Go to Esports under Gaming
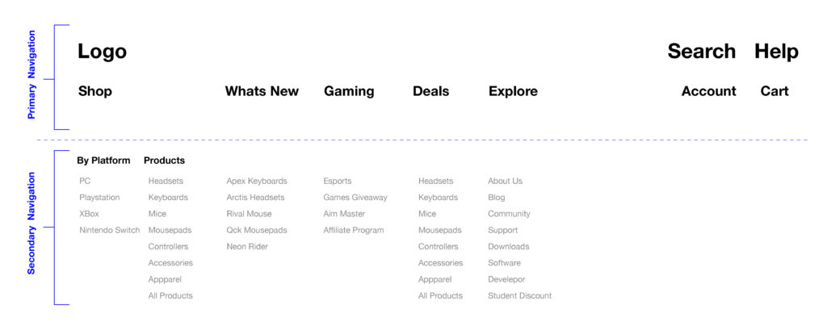 tap(337, 182)
